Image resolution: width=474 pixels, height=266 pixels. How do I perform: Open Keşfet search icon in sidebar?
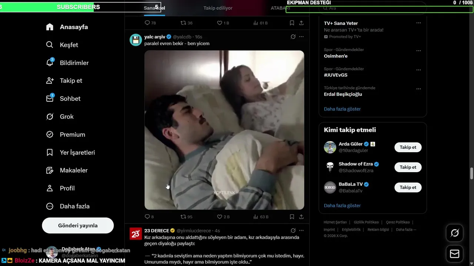tap(50, 45)
